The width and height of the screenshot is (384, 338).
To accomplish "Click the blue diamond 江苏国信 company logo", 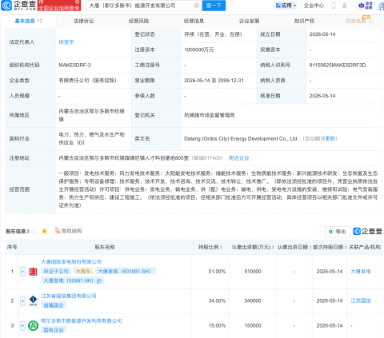I will (x=33, y=300).
